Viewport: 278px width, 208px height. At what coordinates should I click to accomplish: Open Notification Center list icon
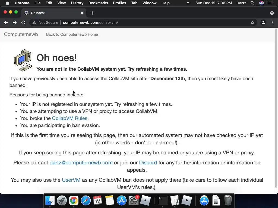click(269, 3)
